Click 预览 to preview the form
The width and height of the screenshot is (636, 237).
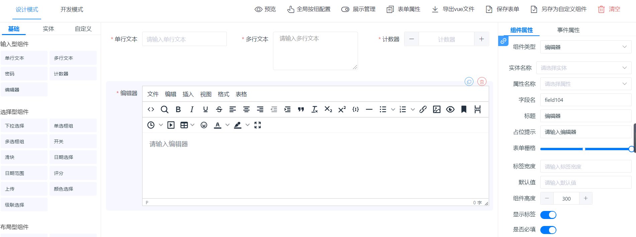pyautogui.click(x=265, y=9)
